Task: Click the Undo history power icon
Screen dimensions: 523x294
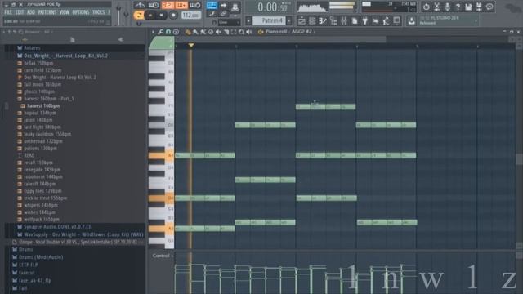Action: [427, 7]
